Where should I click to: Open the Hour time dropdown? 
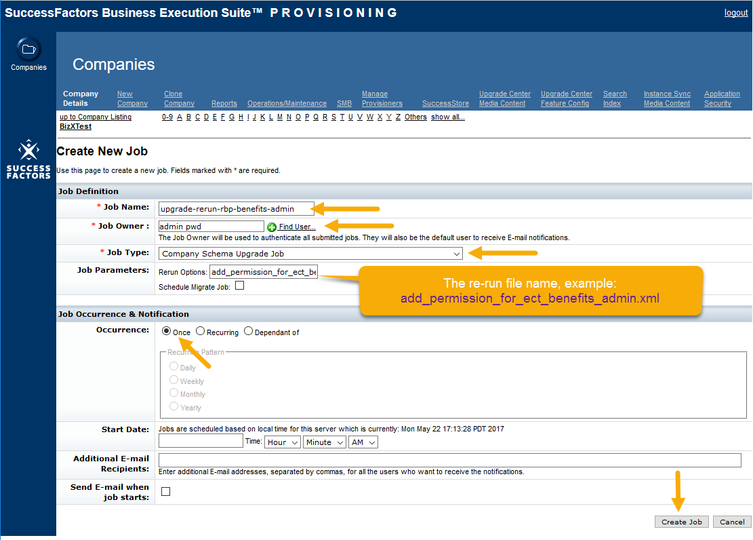pyautogui.click(x=283, y=442)
